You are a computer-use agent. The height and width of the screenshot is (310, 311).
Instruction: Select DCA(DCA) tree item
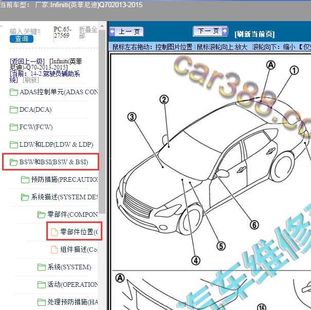35,110
